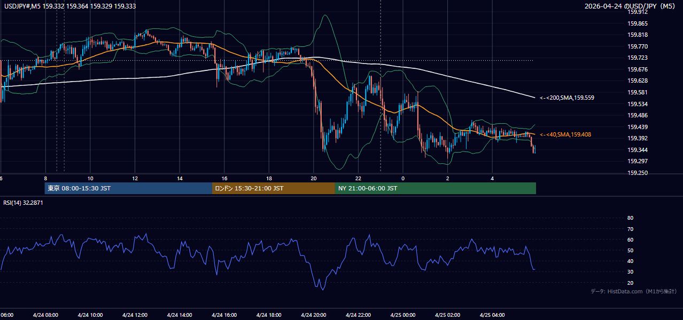Click the 200 SMA label 159.559

click(x=566, y=98)
